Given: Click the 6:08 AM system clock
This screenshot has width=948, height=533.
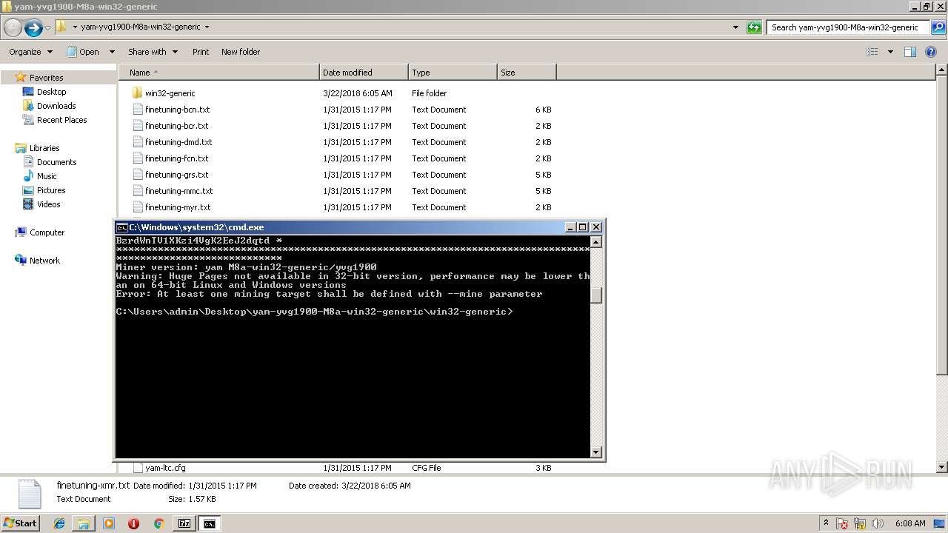Looking at the screenshot, I should (910, 523).
